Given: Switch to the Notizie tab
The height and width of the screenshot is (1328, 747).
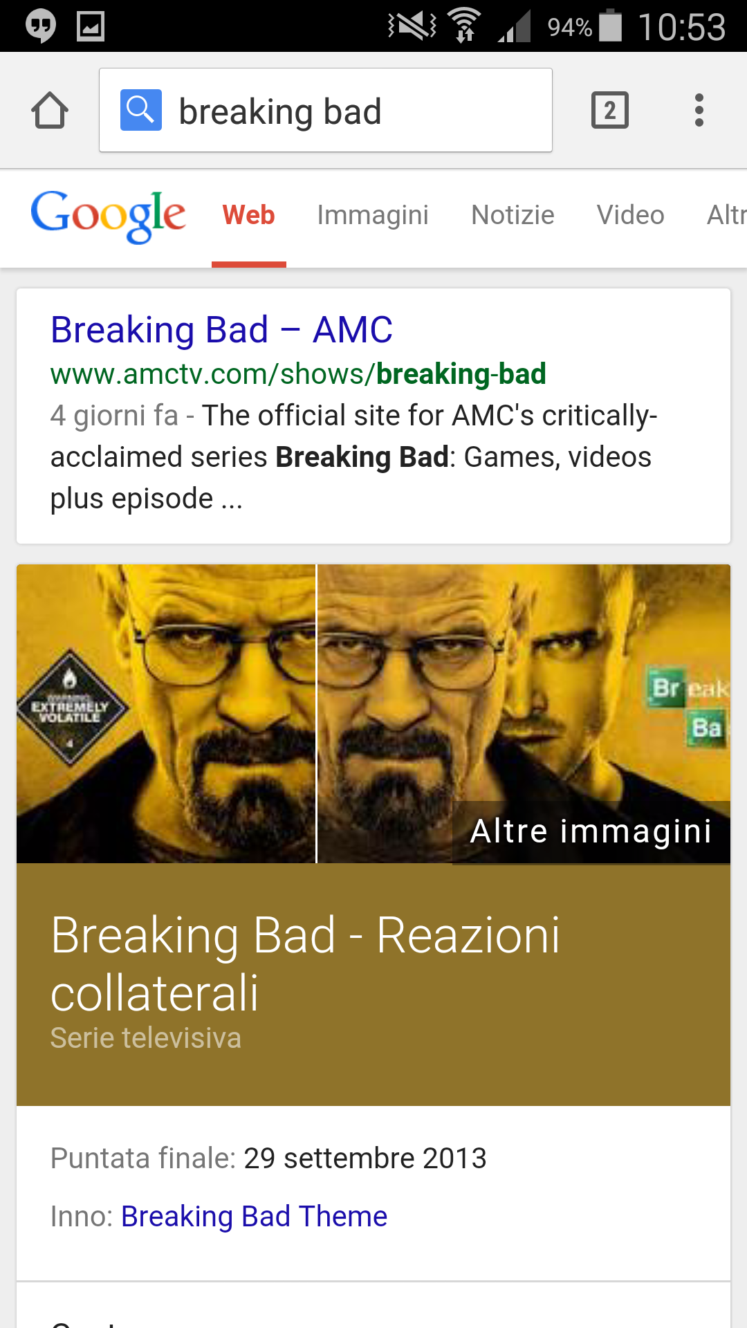Looking at the screenshot, I should tap(513, 215).
